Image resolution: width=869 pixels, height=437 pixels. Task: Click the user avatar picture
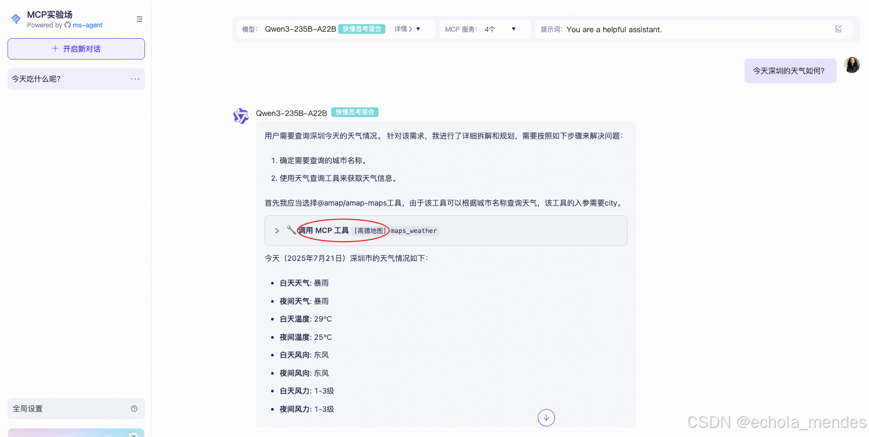[x=852, y=65]
